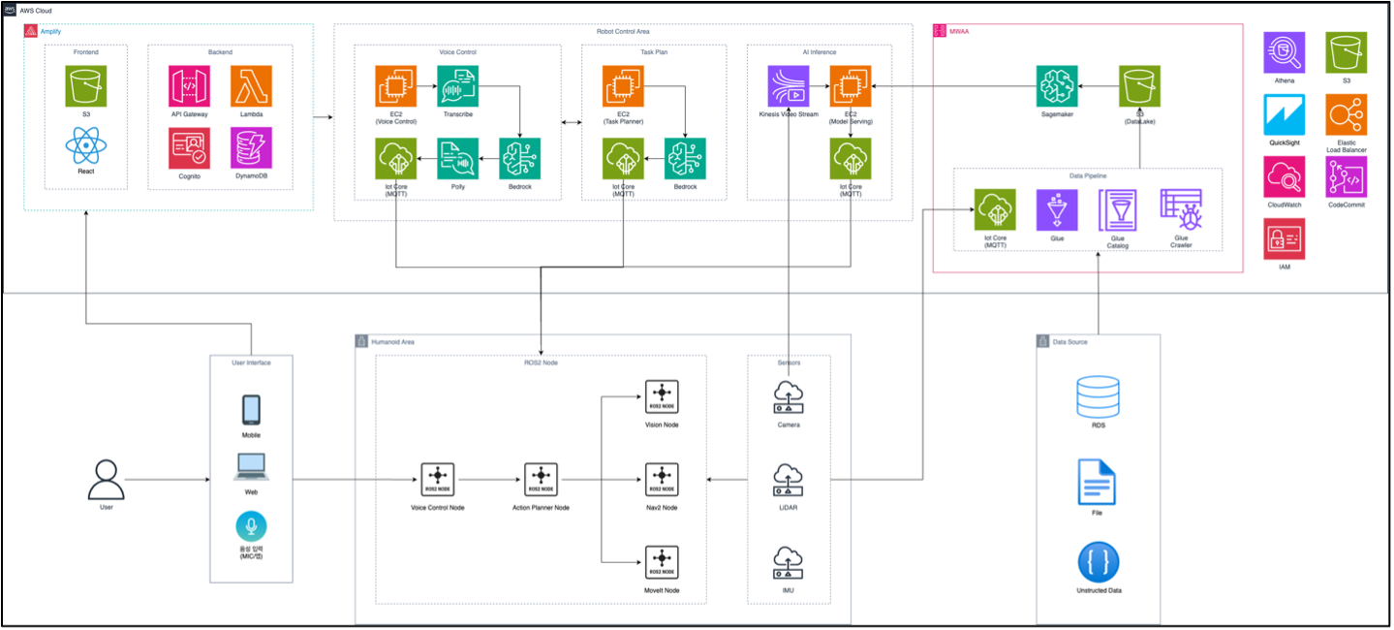Click the RDS icon in Data Source
Screen dimensions: 1394x630
click(1098, 397)
